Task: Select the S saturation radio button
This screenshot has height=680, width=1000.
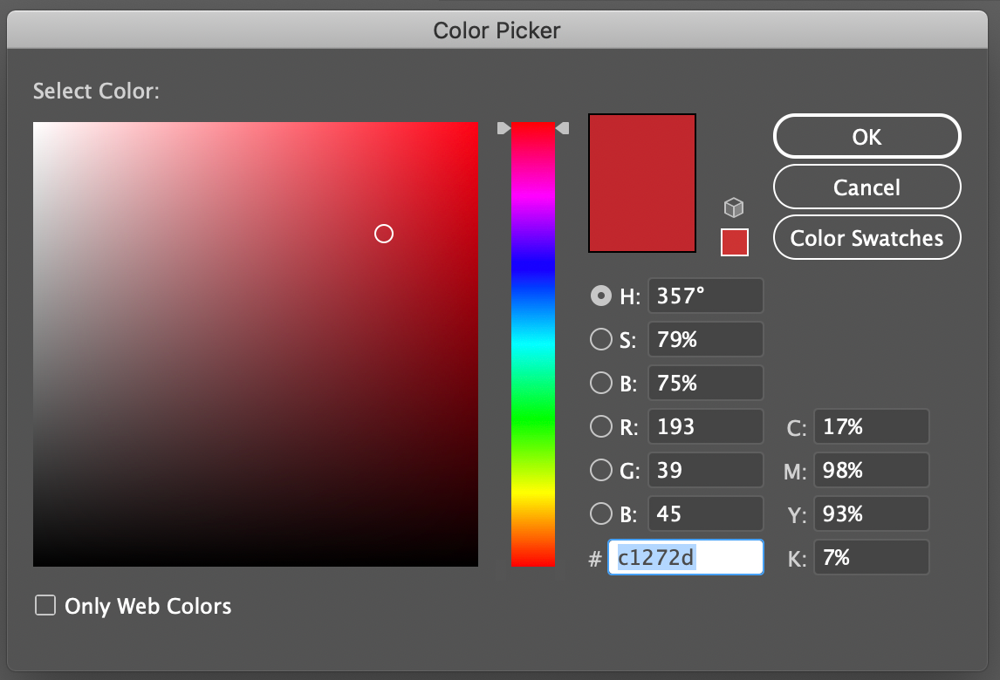Action: click(x=601, y=339)
